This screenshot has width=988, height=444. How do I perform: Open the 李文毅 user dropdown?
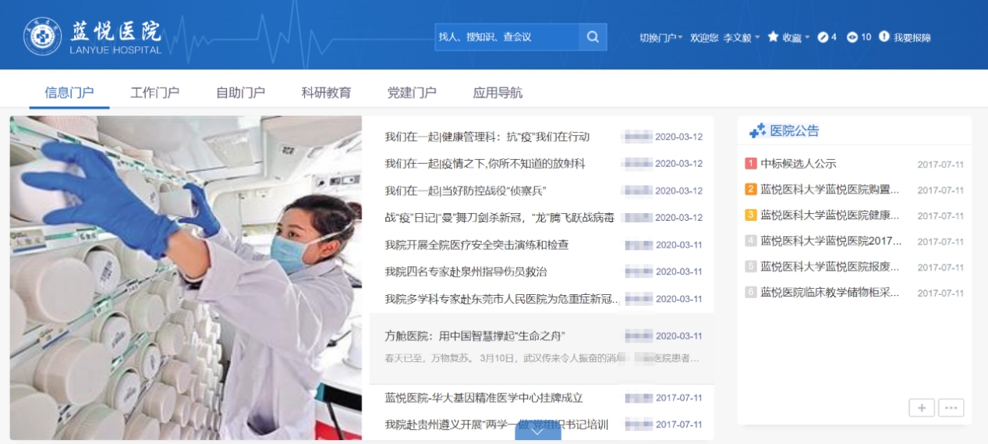click(x=742, y=37)
